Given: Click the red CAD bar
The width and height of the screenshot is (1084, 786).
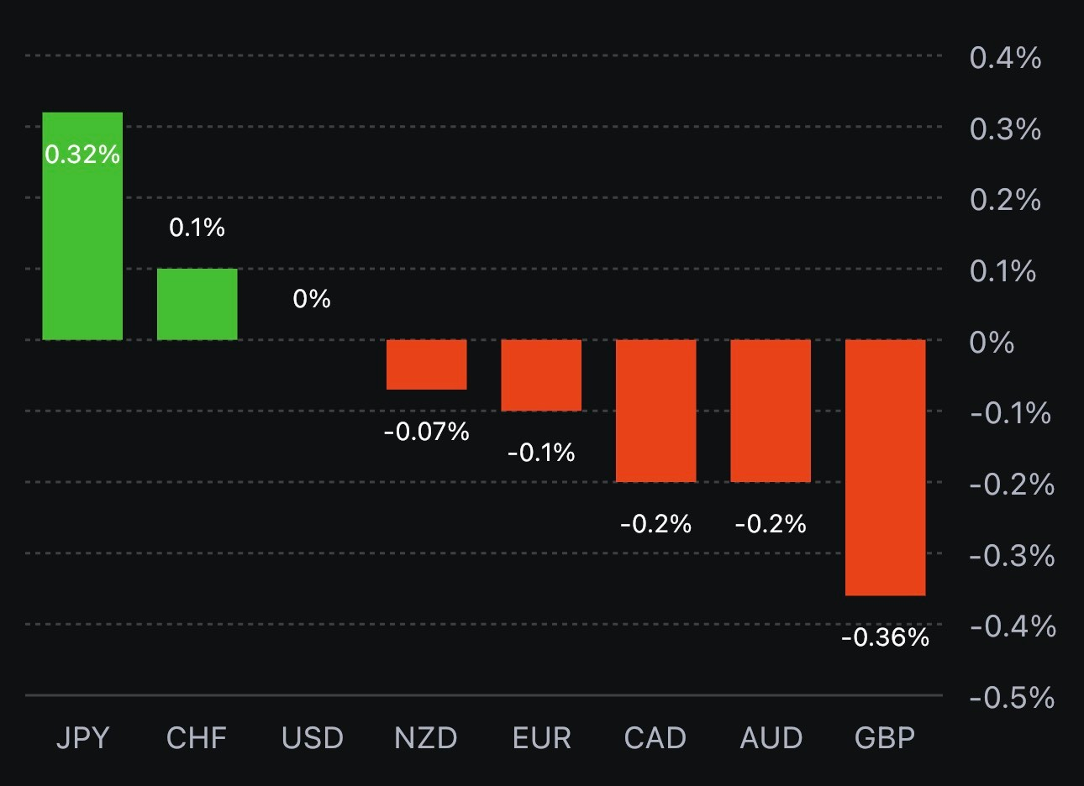Looking at the screenshot, I should coord(655,411).
